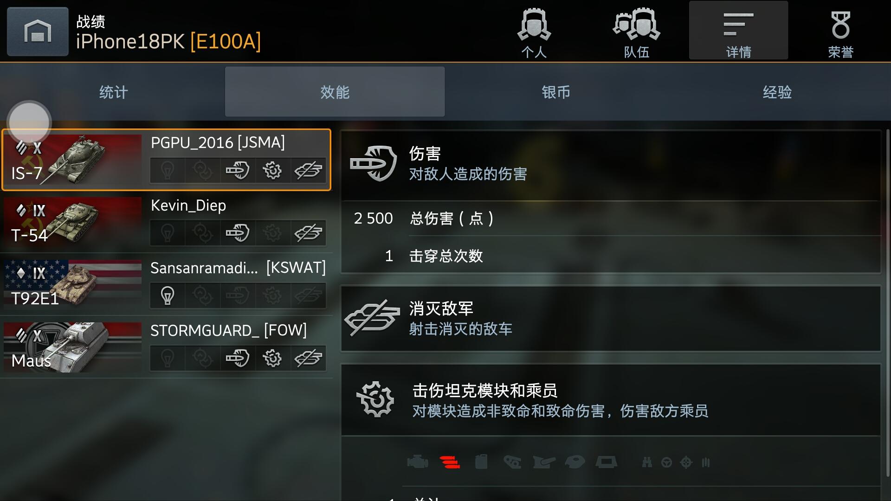Open the 队伍 team results icon
The width and height of the screenshot is (891, 501).
click(636, 32)
